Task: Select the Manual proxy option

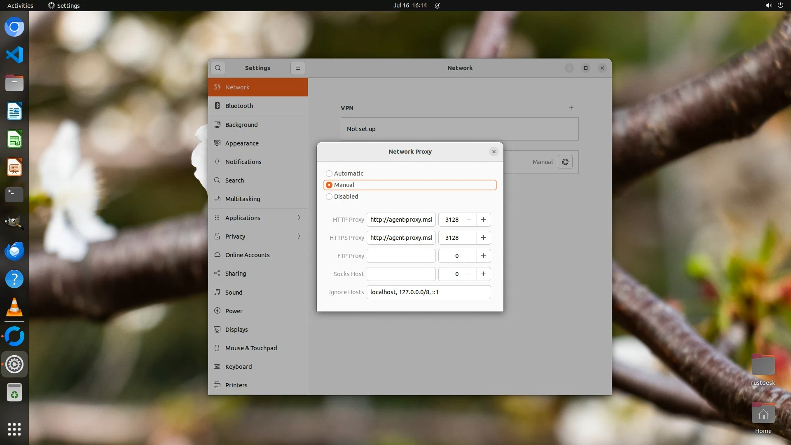Action: 329,185
